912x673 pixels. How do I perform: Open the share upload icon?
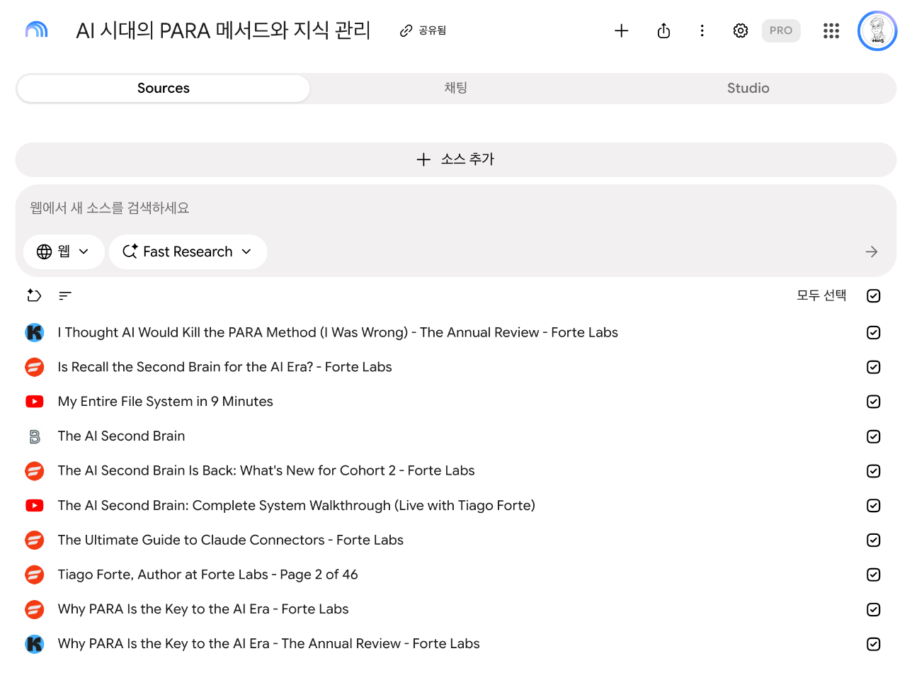(663, 30)
